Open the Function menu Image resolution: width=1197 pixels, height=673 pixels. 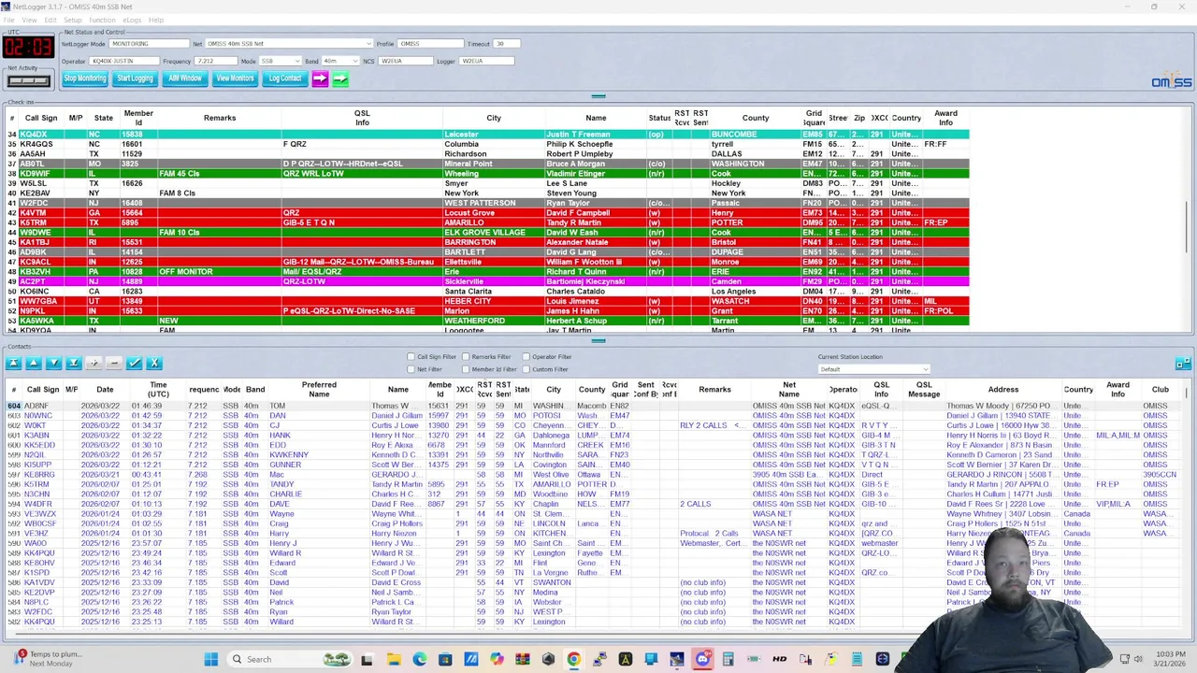coord(102,20)
